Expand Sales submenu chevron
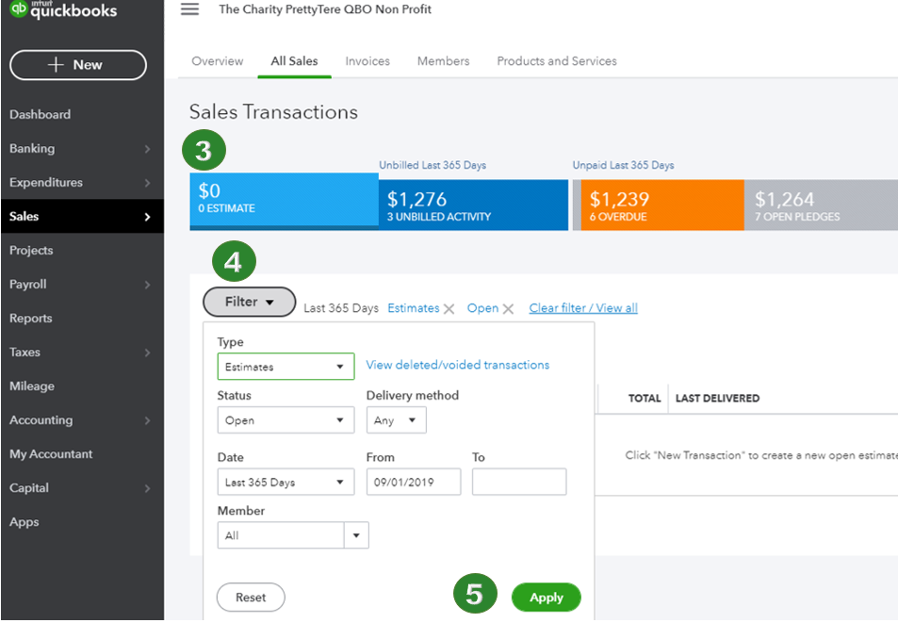This screenshot has height=623, width=898. point(147,217)
